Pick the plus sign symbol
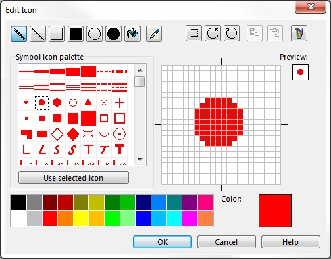Image resolution: width=331 pixels, height=259 pixels. 120,103
